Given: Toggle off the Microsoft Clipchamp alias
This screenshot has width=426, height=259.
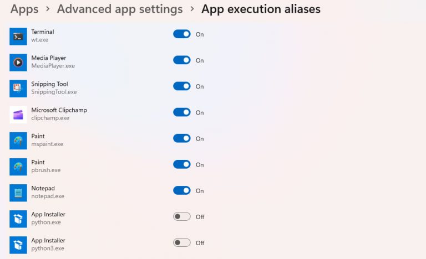Looking at the screenshot, I should (x=182, y=112).
